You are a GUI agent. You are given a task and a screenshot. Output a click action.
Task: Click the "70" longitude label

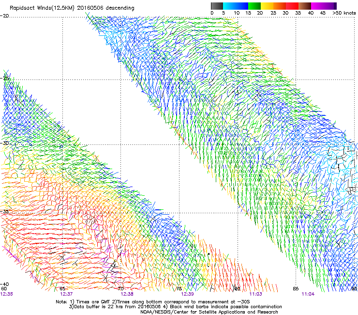click(x=121, y=289)
